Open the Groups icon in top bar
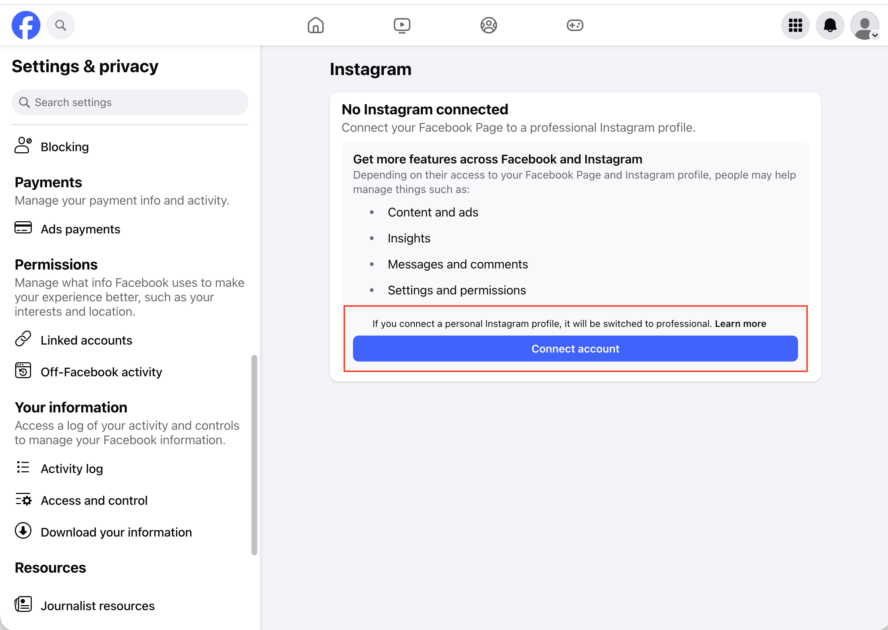The image size is (888, 630). [488, 25]
